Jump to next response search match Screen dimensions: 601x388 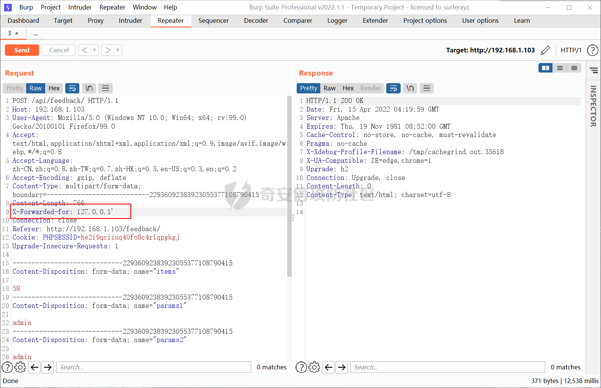tap(341, 367)
